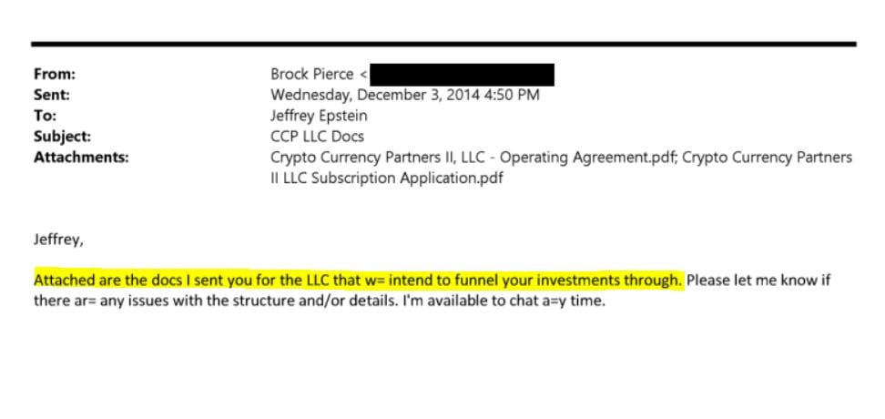Viewport: 885px width, 419px height.
Task: Click the sender name Brock Pierce
Action: point(311,75)
